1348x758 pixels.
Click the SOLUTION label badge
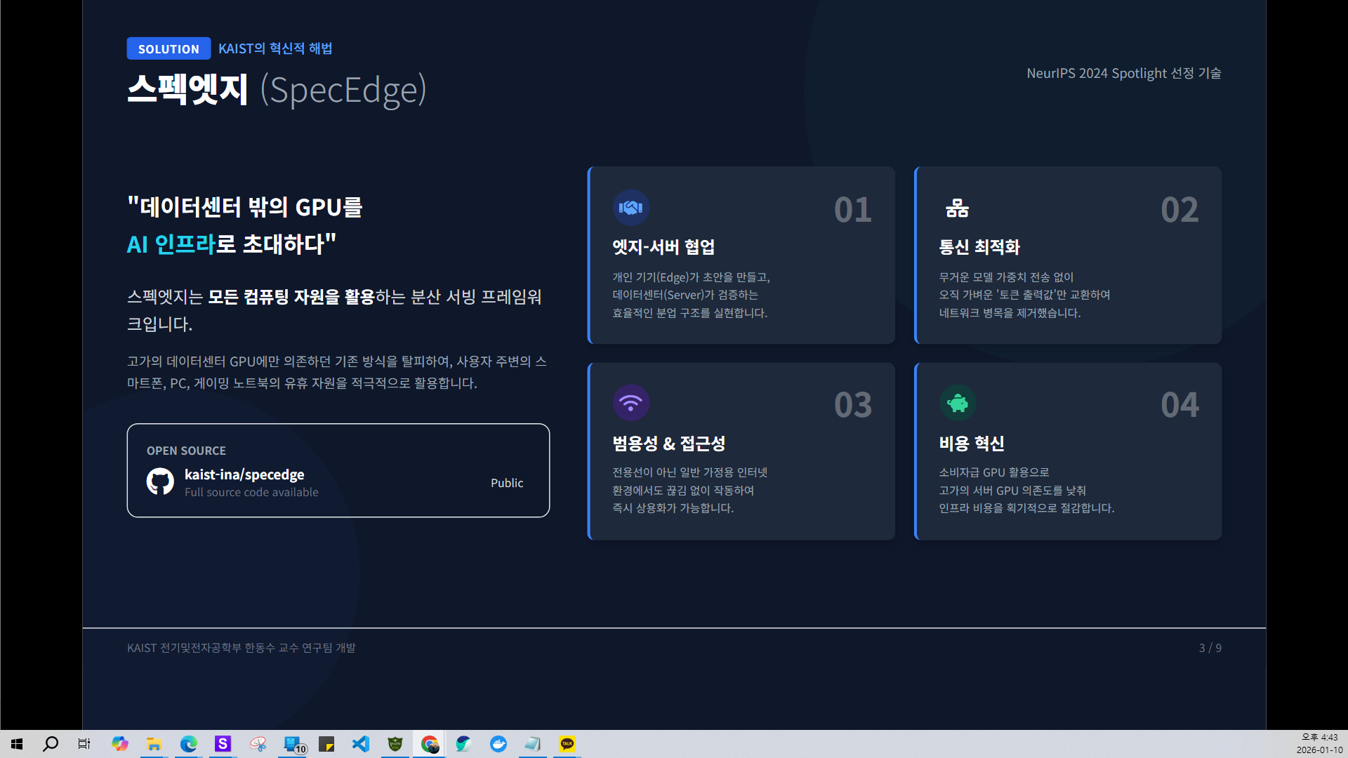[168, 49]
